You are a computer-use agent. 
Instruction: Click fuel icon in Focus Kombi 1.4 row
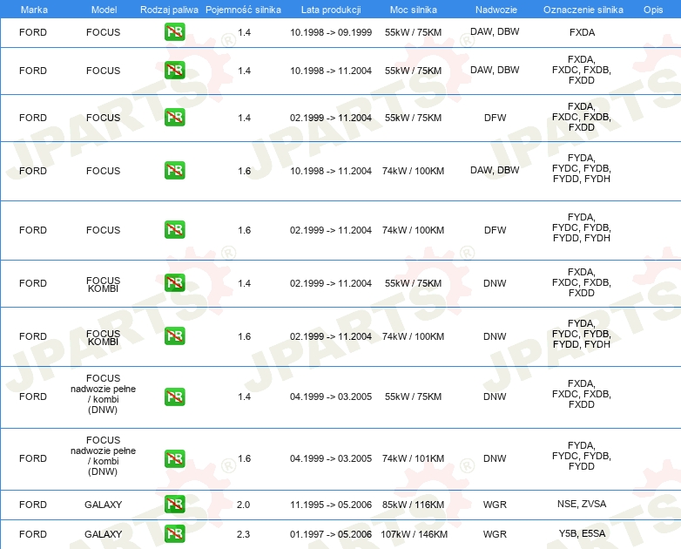pos(174,282)
